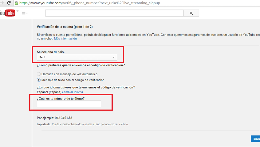Click the browser reload icon
The width and height of the screenshot is (260, 147).
(9, 3)
